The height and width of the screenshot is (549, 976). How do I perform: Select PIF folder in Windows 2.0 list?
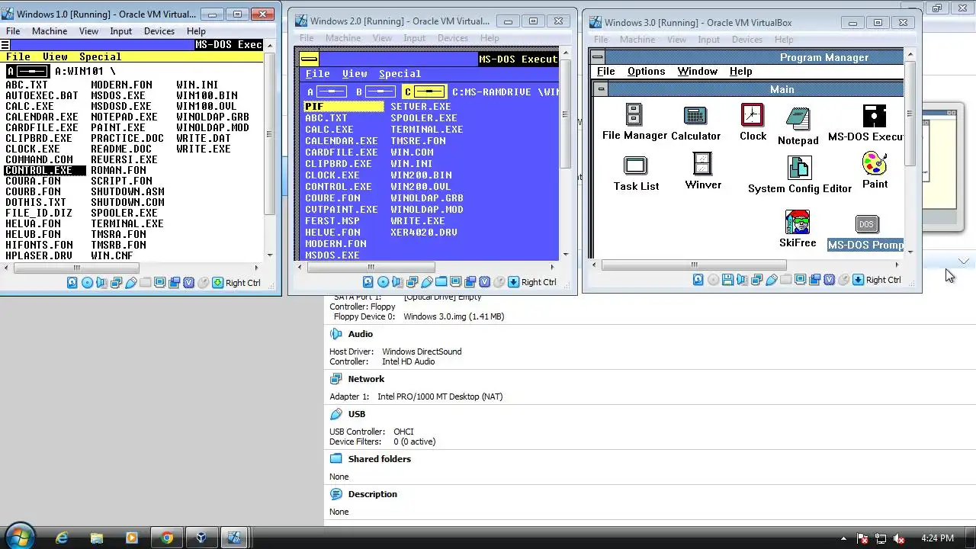pos(343,107)
